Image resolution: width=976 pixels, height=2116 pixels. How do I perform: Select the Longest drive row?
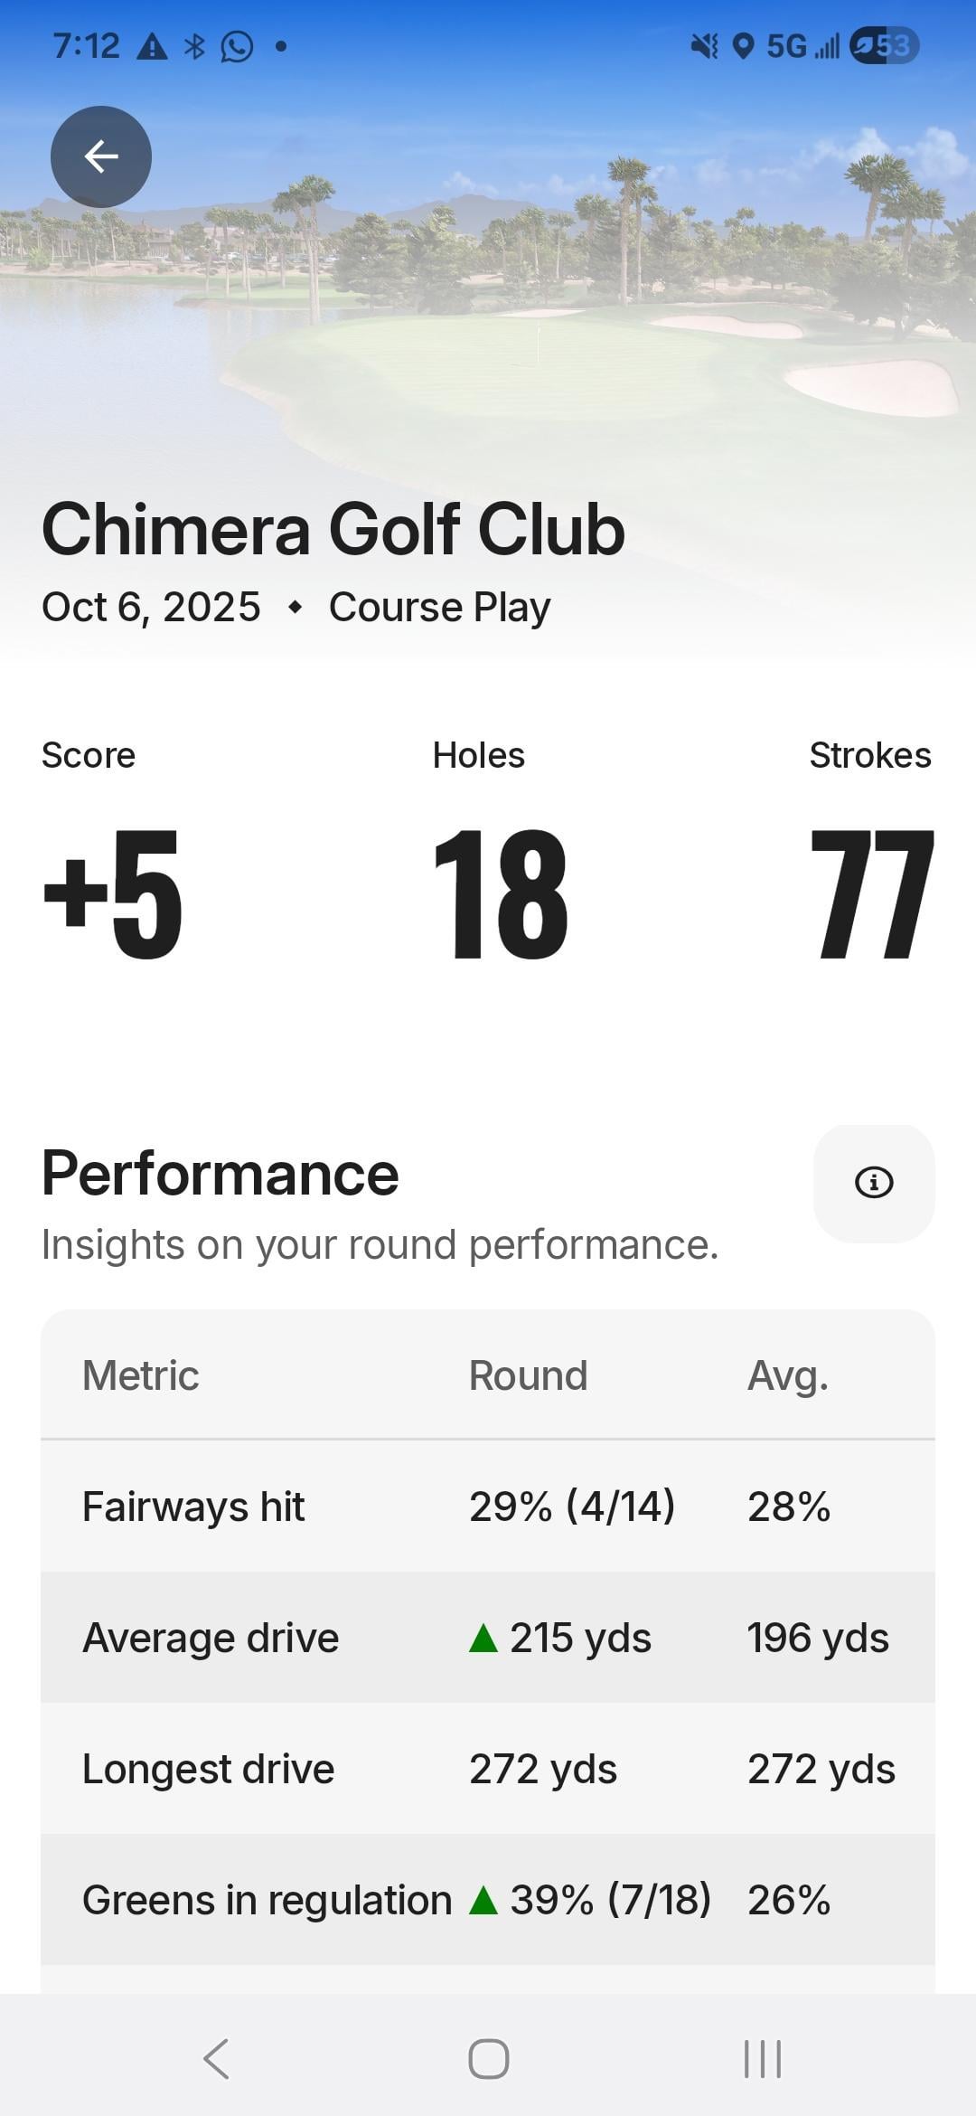tap(488, 1769)
